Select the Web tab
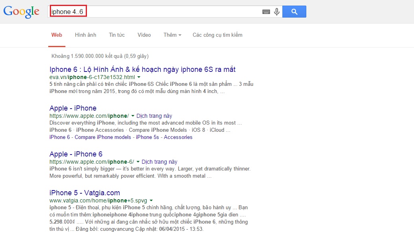The image size is (414, 232). coord(57,35)
